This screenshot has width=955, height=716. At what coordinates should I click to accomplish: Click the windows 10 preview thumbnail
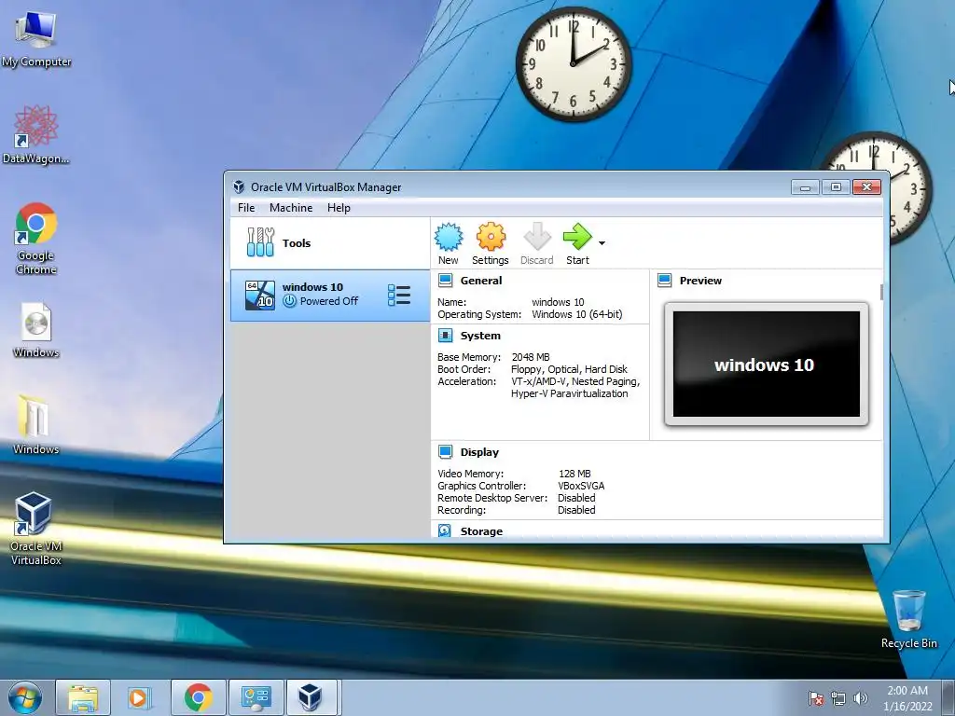point(767,365)
